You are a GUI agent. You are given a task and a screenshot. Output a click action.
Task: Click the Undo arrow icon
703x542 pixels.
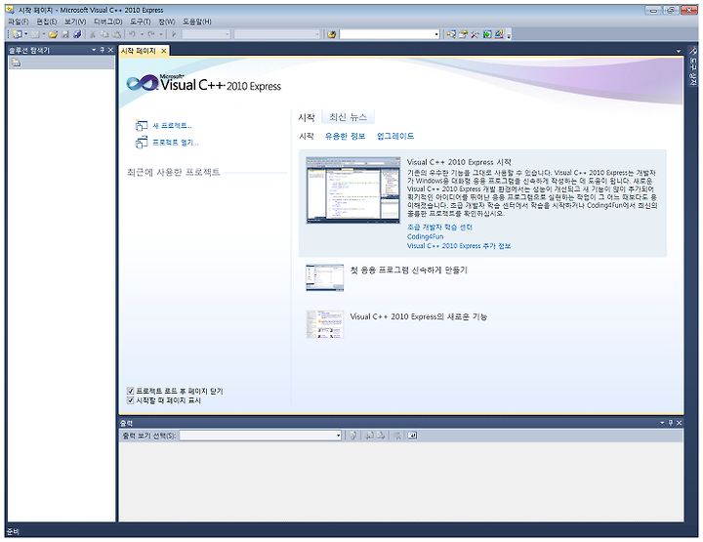click(133, 34)
